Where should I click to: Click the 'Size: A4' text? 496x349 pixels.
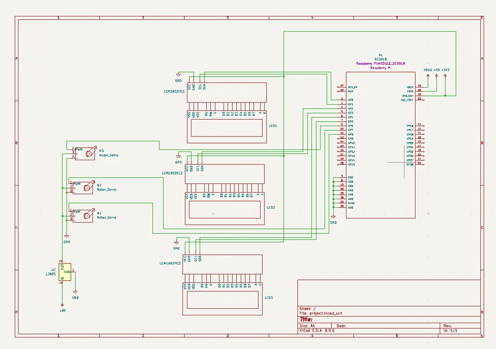pyautogui.click(x=307, y=326)
